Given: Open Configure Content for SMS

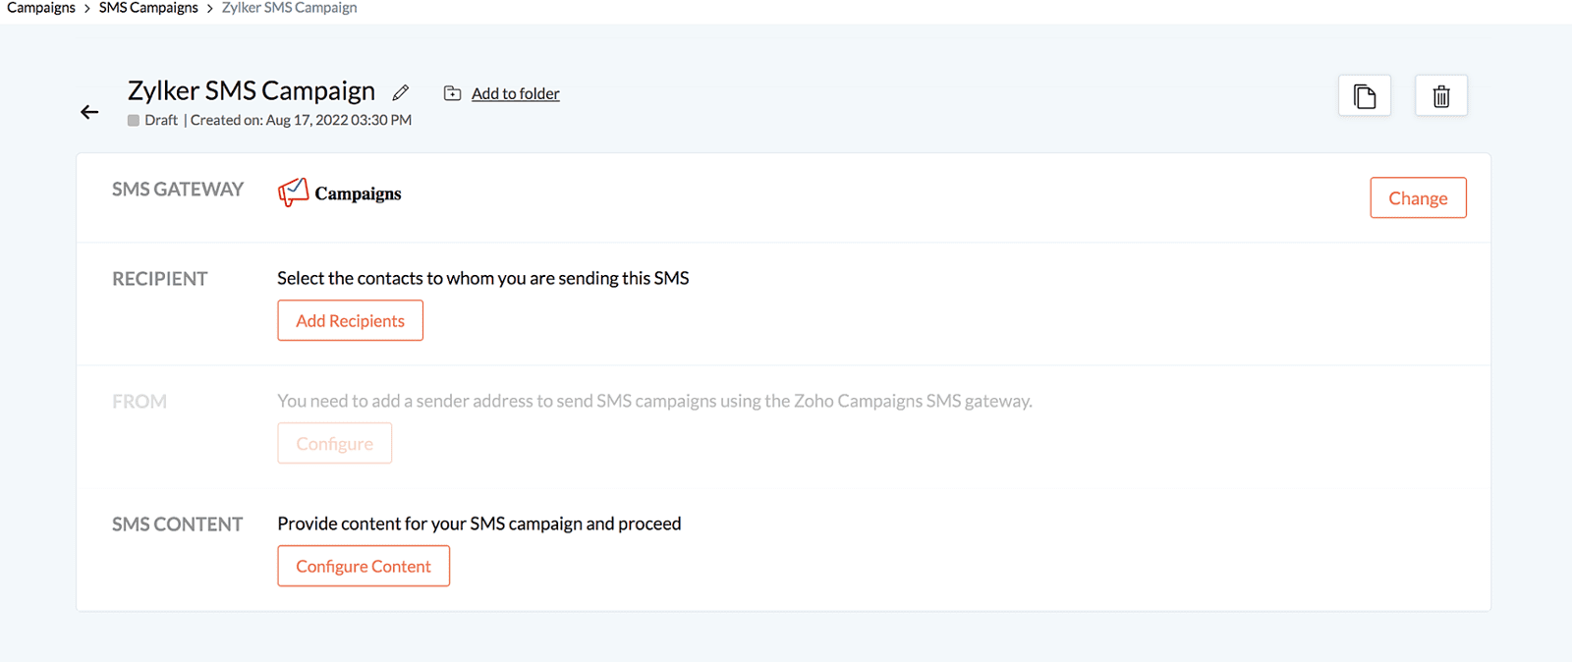Looking at the screenshot, I should click(364, 566).
